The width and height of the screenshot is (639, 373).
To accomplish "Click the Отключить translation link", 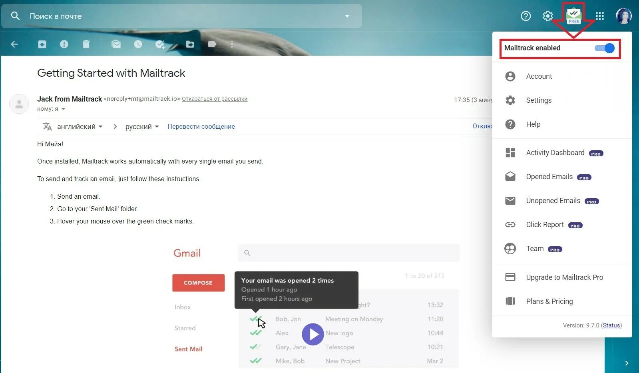I will tap(482, 126).
